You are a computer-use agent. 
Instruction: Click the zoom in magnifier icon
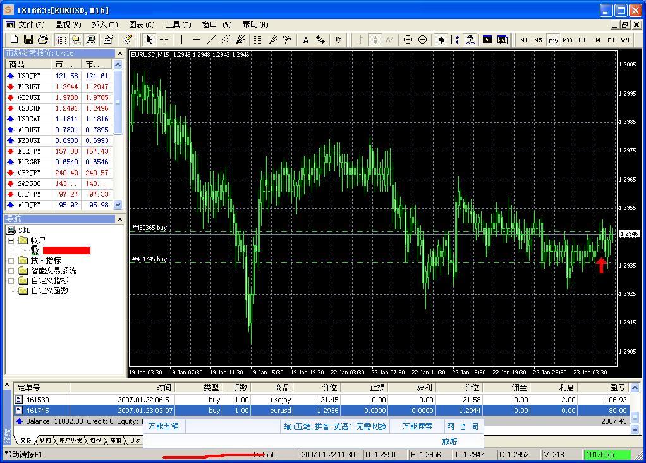point(408,40)
